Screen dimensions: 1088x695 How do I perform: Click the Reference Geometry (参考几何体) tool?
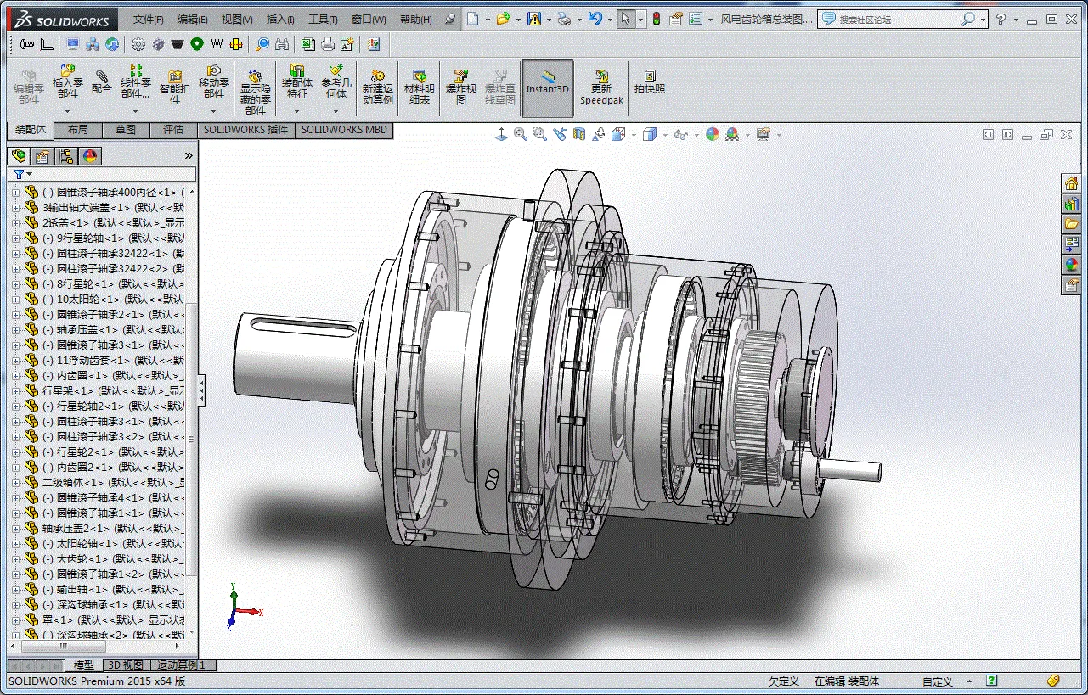(x=336, y=81)
